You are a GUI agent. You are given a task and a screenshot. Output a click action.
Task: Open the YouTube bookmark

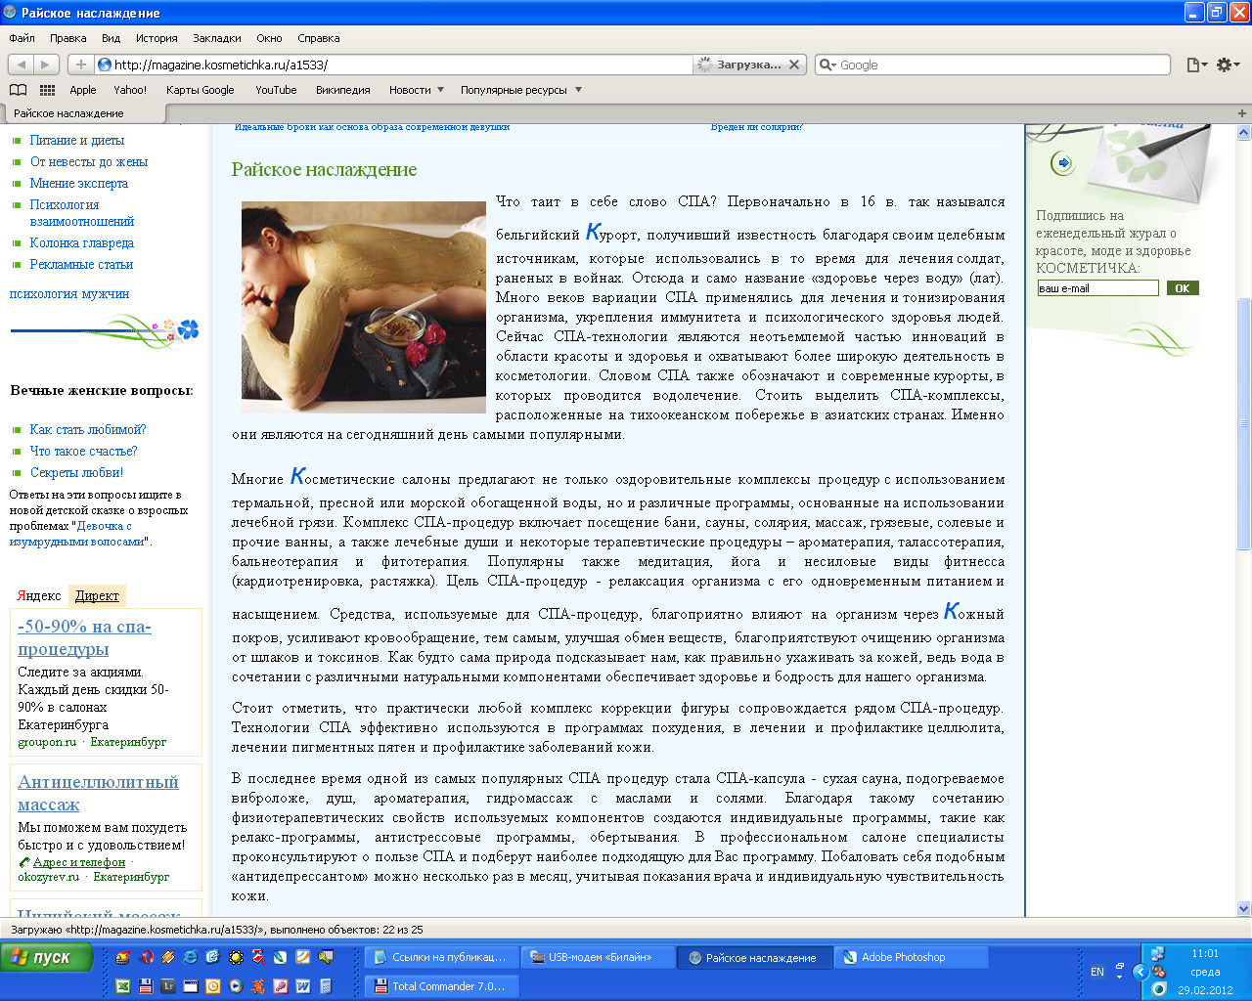click(276, 90)
